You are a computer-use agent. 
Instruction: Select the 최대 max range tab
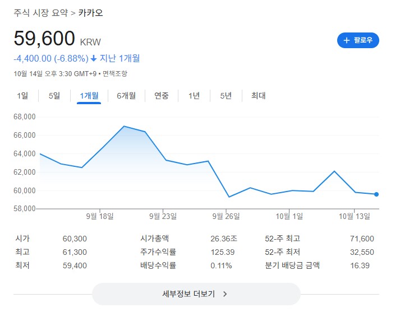coord(259,96)
